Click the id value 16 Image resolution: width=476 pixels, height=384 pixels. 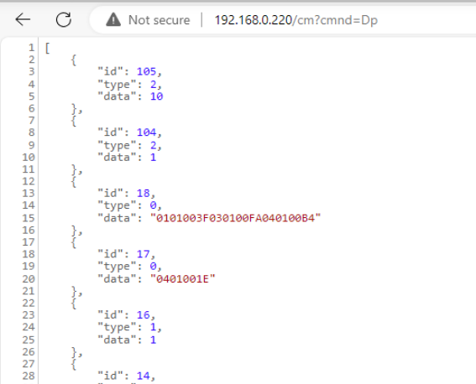point(143,315)
